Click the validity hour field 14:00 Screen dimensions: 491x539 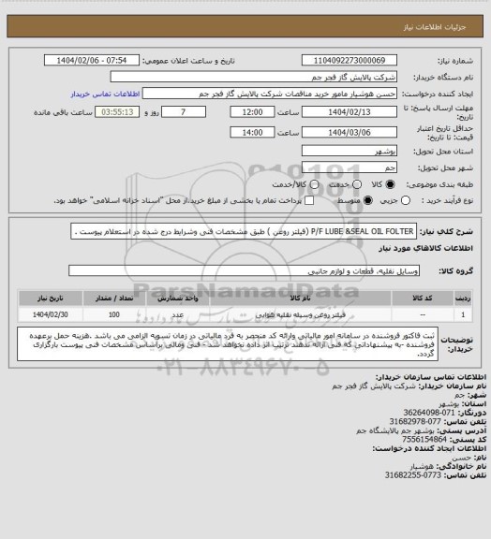click(x=252, y=132)
